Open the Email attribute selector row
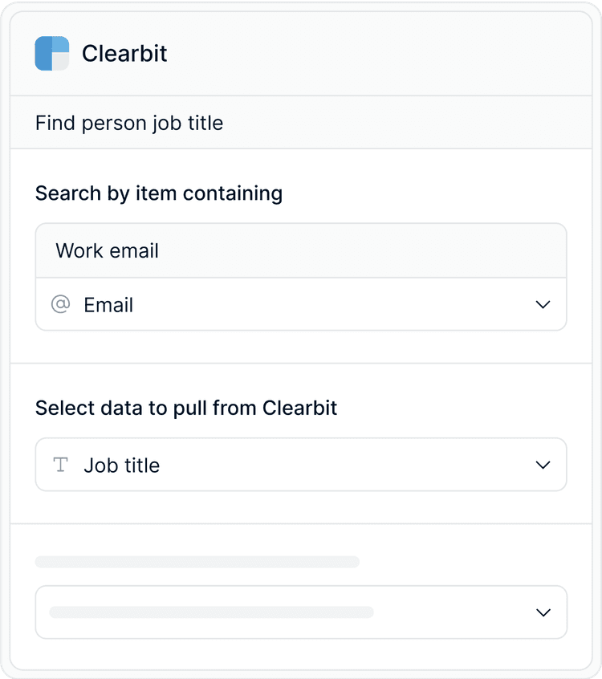 point(301,304)
